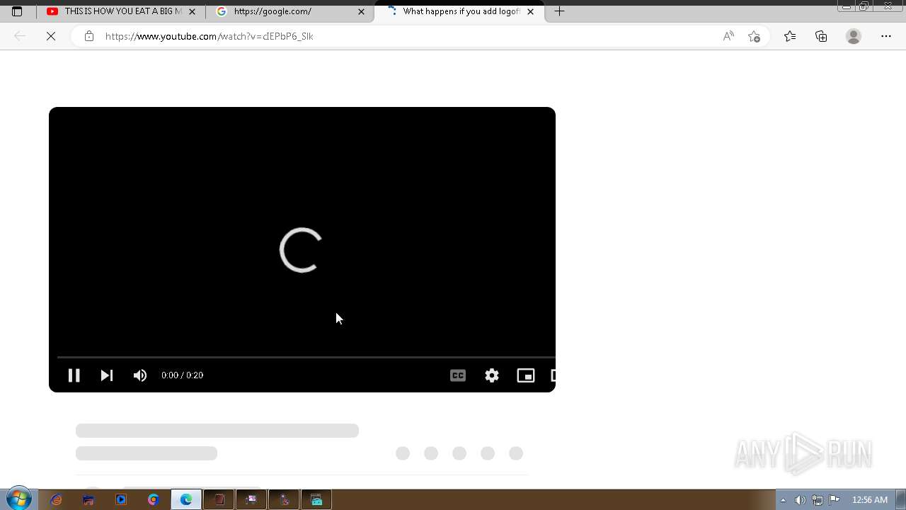This screenshot has width=906, height=510.
Task: Open File Explorer from taskbar
Action: [x=88, y=499]
